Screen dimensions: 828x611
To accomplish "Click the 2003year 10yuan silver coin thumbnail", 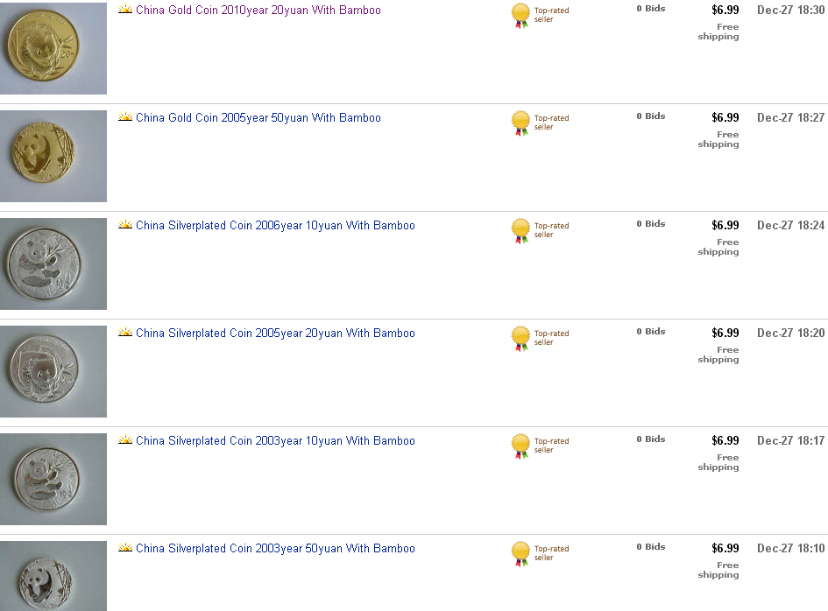I will tap(53, 479).
